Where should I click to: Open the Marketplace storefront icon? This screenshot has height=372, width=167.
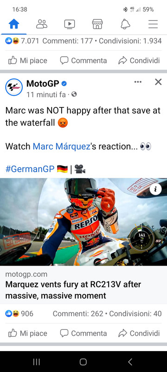[x=97, y=24]
